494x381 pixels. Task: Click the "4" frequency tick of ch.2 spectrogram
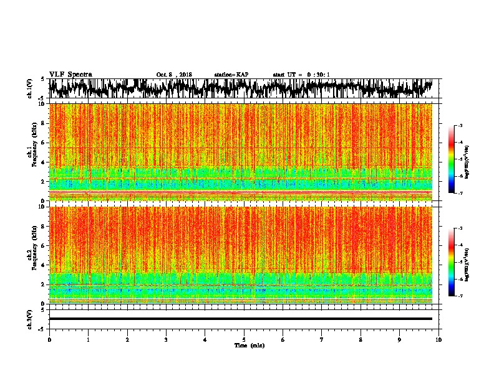pos(43,265)
